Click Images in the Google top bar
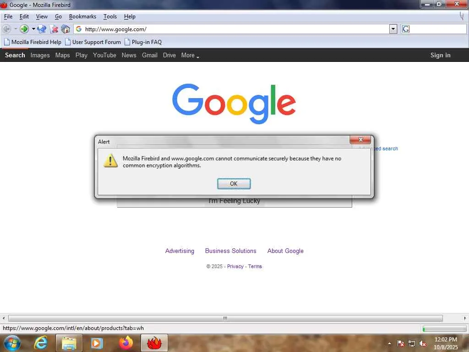This screenshot has width=469, height=352. pos(40,55)
